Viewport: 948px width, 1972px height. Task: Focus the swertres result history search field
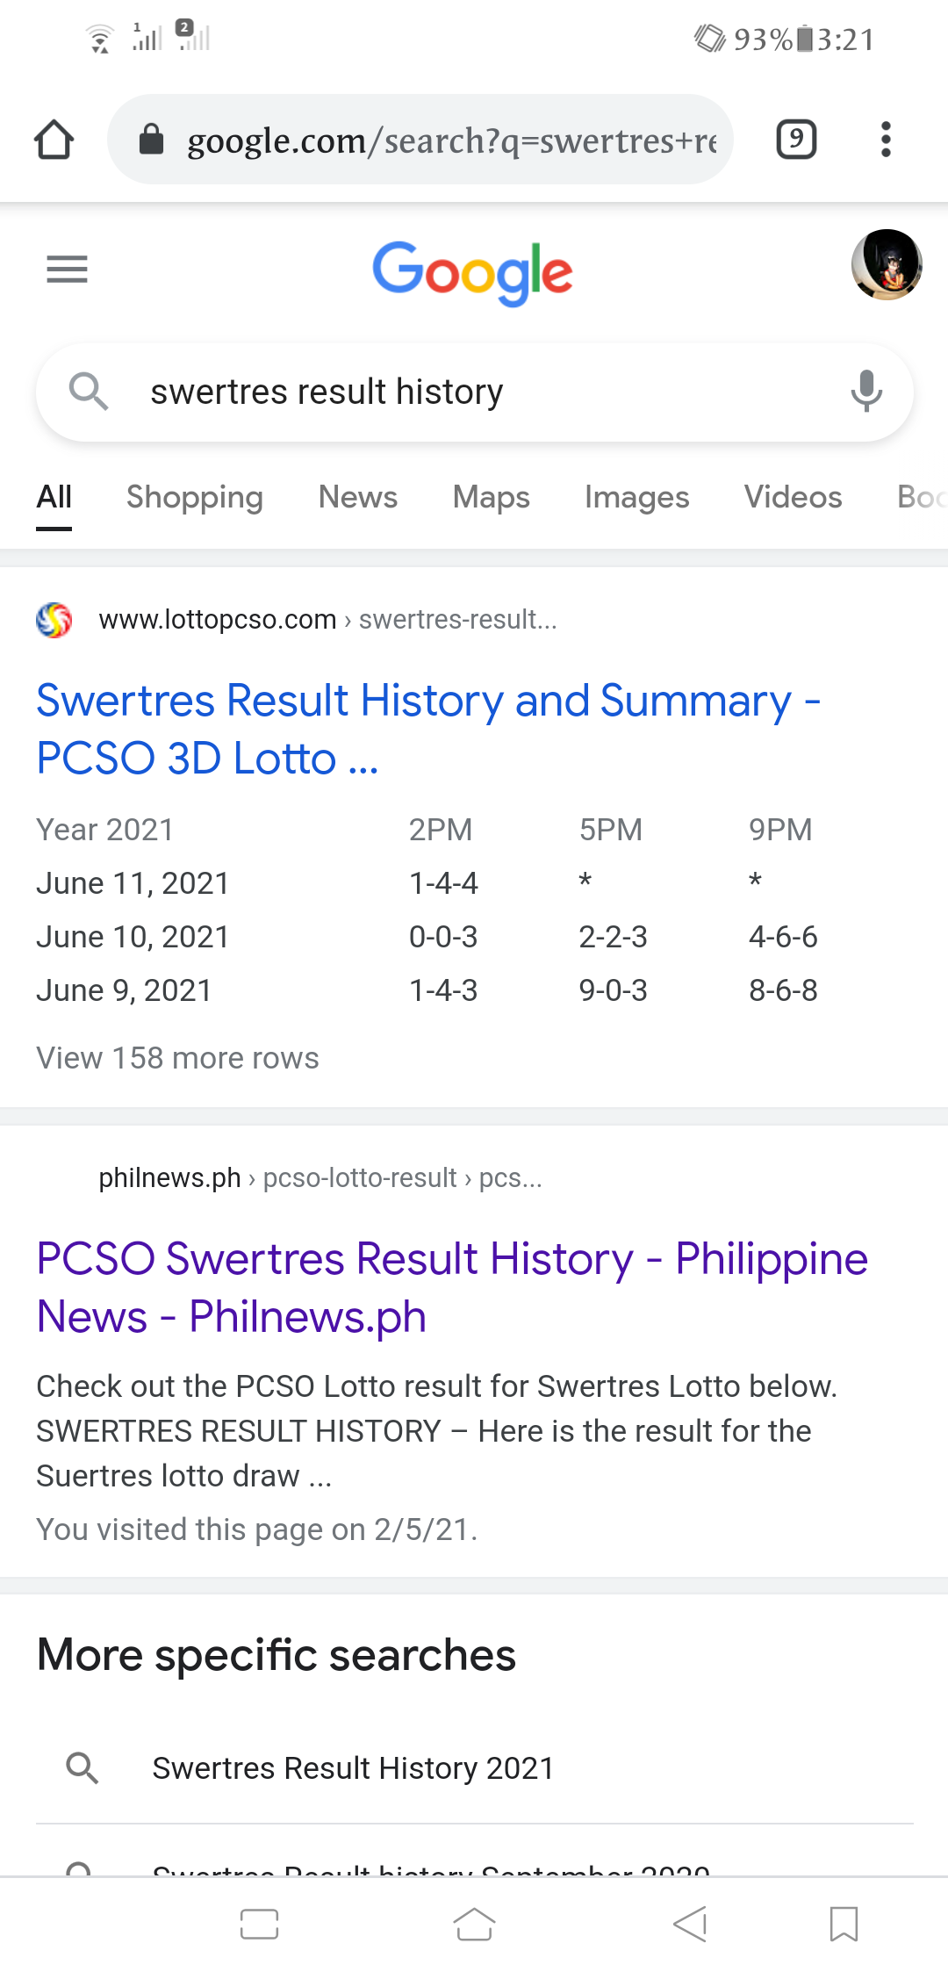coord(474,392)
